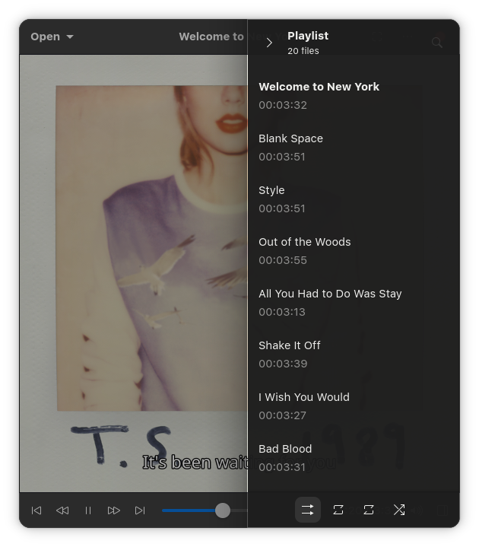
Task: Click the playback seek slider handle
Action: (x=222, y=510)
